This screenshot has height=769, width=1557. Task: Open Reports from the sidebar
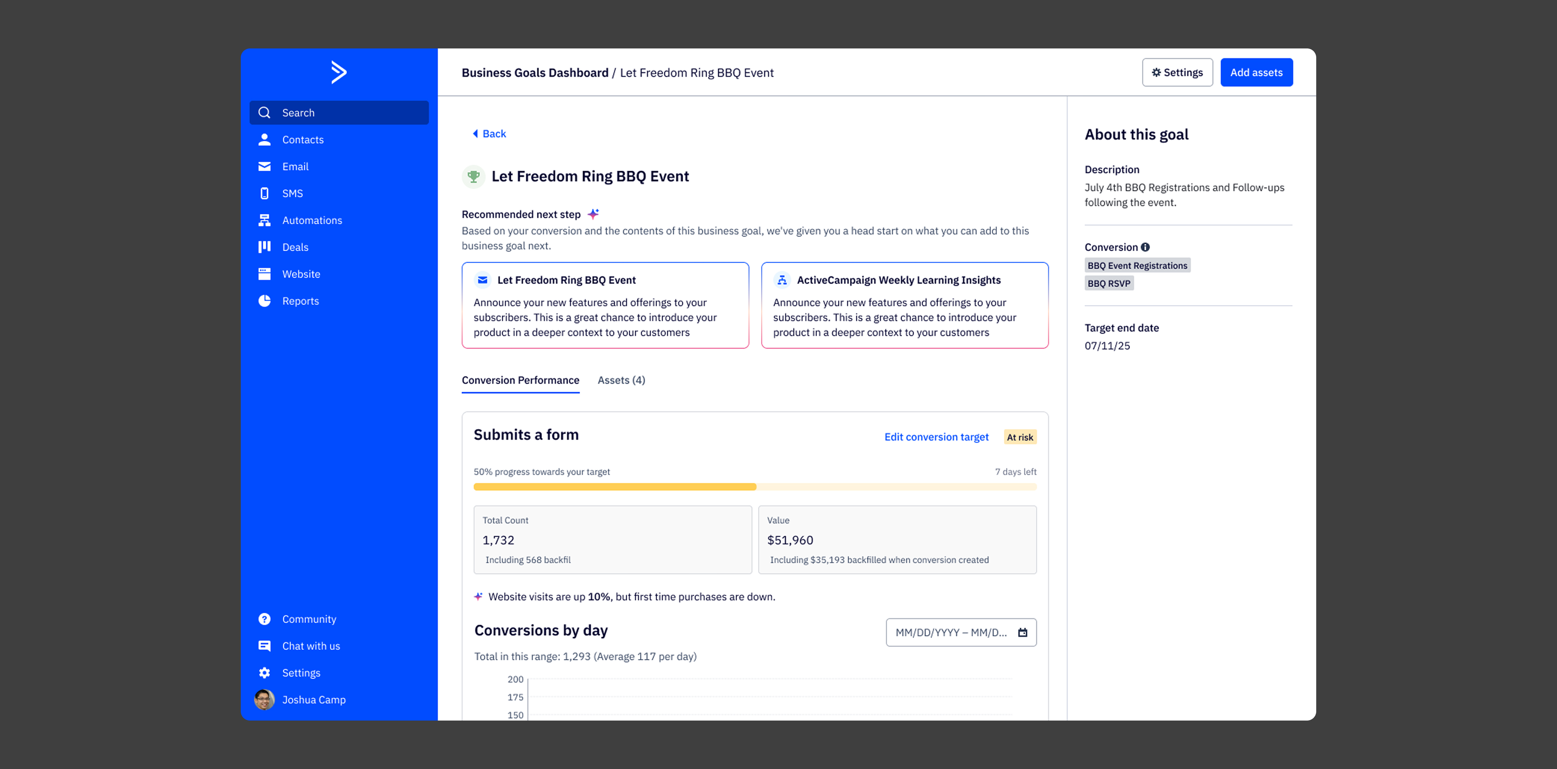300,301
